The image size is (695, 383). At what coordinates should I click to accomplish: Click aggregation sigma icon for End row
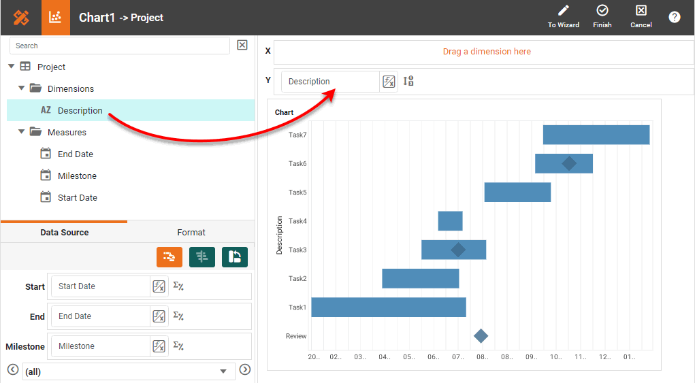pyautogui.click(x=178, y=316)
